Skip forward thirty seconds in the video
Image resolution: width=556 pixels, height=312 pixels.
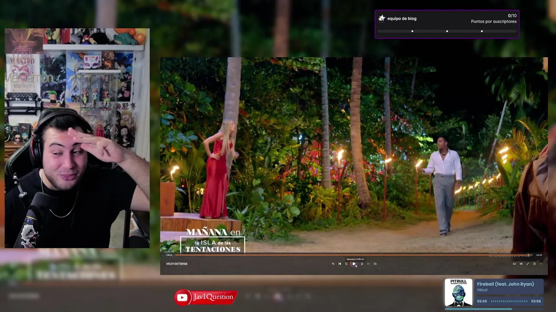click(362, 264)
